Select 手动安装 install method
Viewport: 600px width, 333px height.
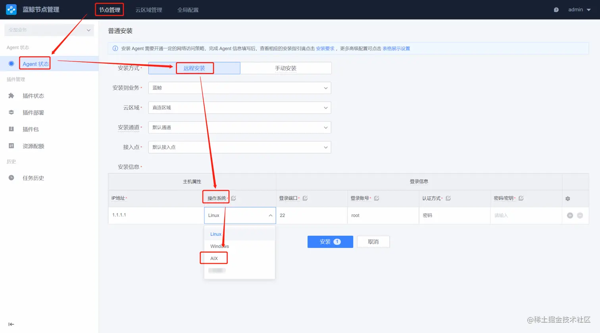[286, 68]
